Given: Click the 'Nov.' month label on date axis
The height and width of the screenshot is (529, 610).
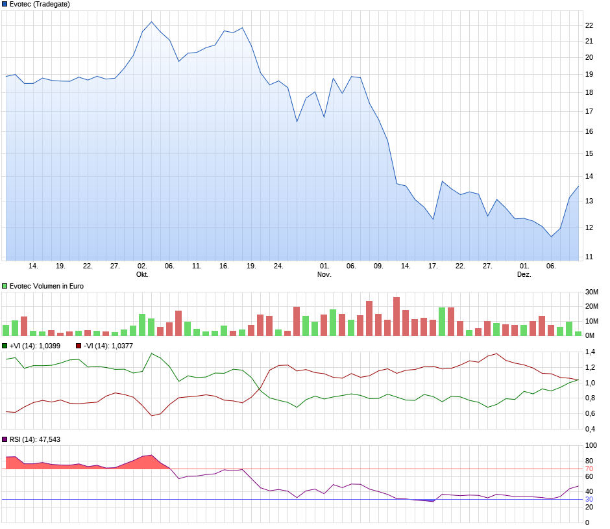Looking at the screenshot, I should click(x=324, y=275).
